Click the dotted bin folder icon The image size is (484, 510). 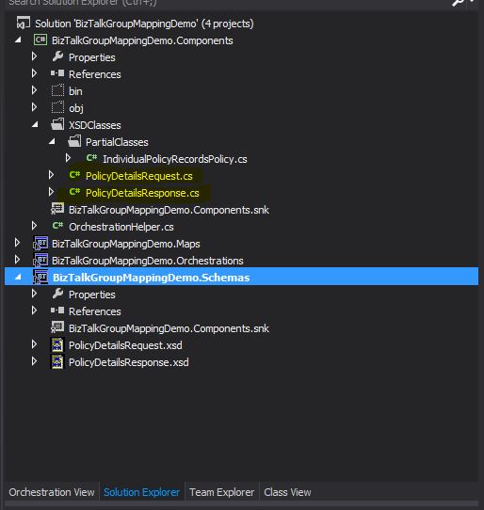coord(57,90)
